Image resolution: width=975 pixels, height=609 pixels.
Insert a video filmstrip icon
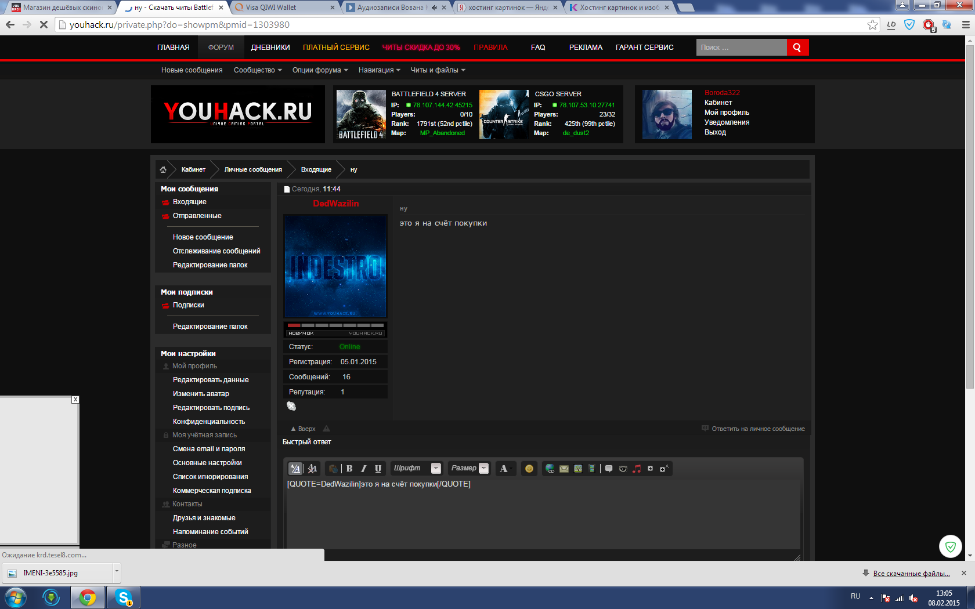(591, 469)
